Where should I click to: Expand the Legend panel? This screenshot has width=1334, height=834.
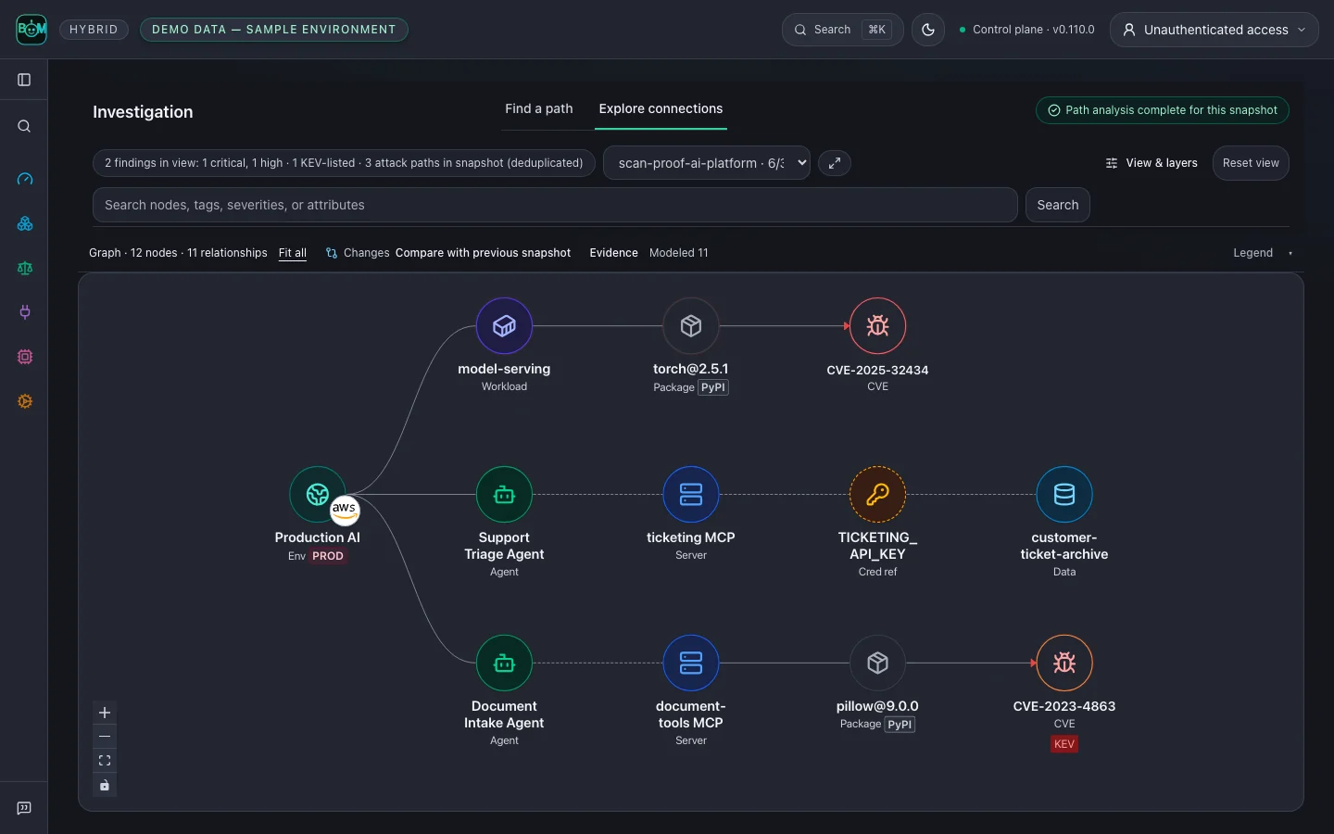[1263, 253]
